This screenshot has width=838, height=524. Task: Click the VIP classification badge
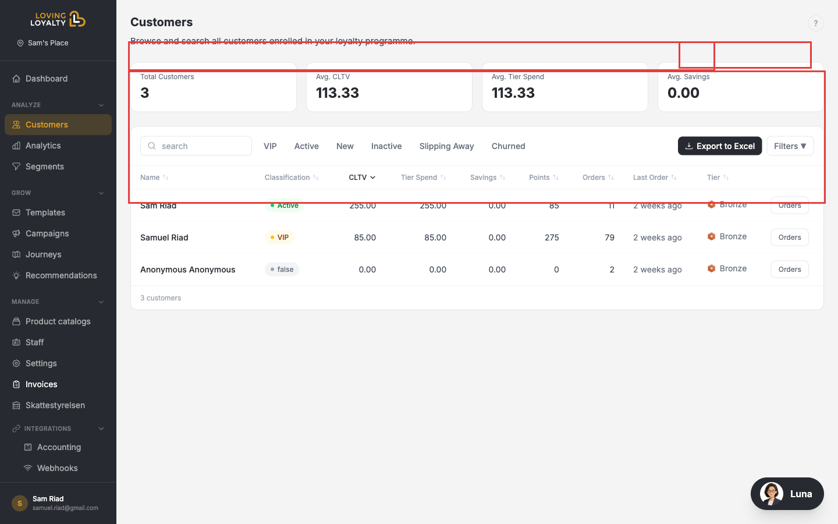coord(279,238)
